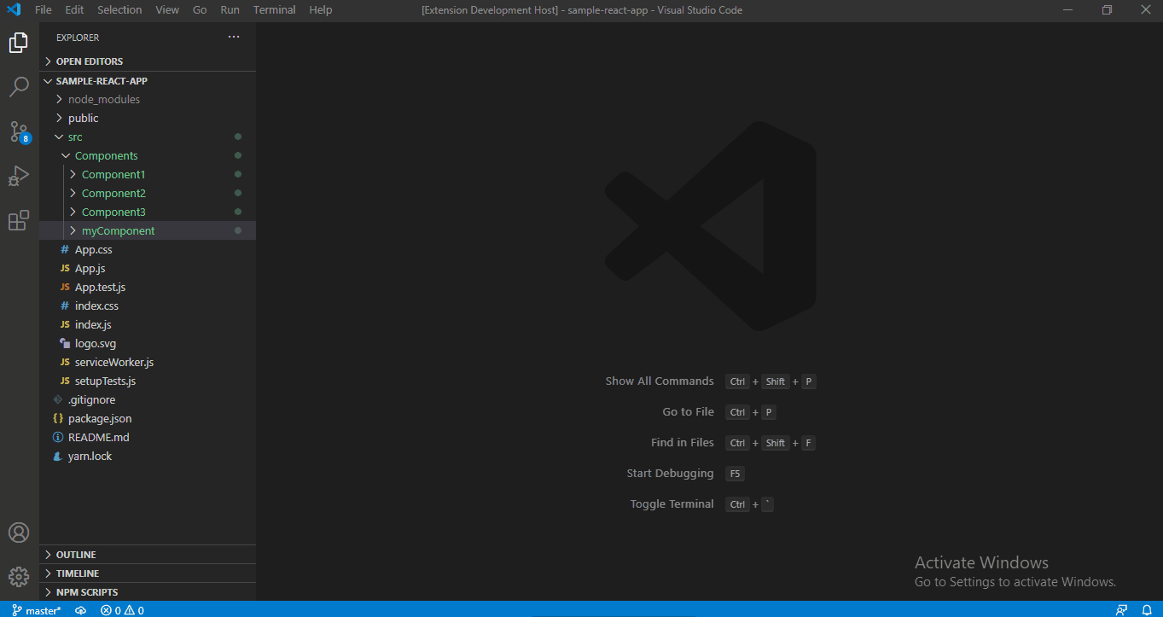Open the View menu

[x=167, y=10]
